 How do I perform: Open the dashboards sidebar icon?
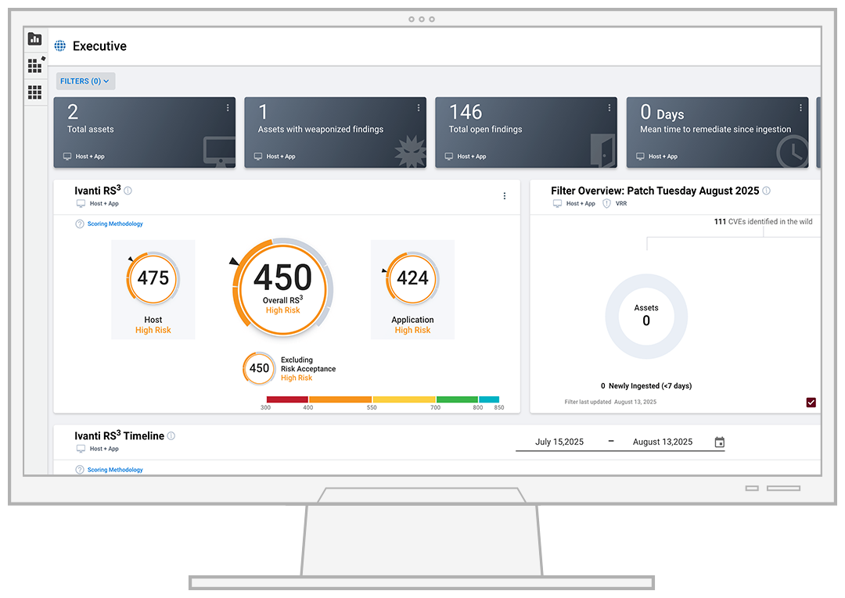[x=35, y=38]
